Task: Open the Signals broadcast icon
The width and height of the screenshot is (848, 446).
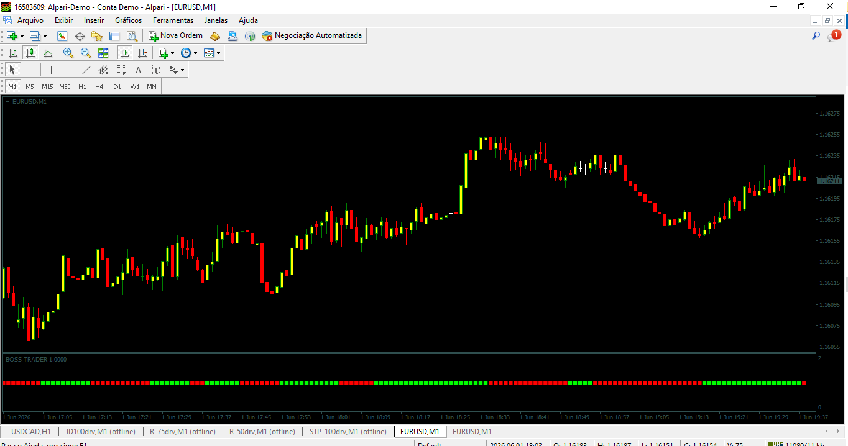Action: (x=250, y=36)
